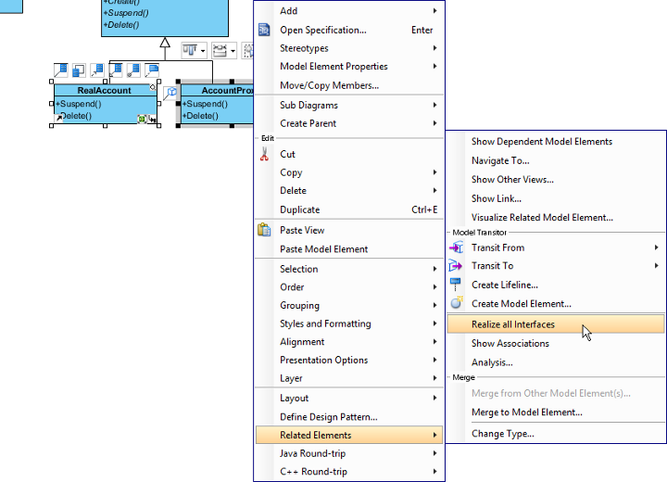Image resolution: width=667 pixels, height=482 pixels.
Task: Open the Layout submenu
Action: click(x=349, y=399)
